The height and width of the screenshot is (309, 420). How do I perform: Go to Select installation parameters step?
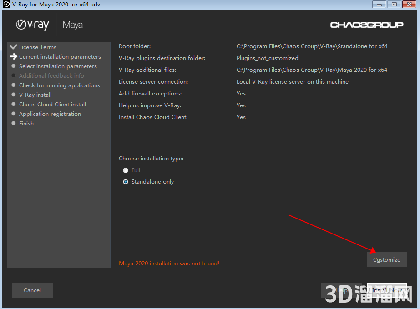click(58, 66)
